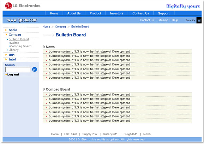This screenshot has width=204, height=144.
Task: Click Quality Info. footer link
Action: coord(110,134)
